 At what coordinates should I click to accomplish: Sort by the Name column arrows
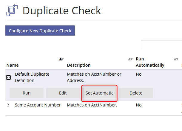pyautogui.click(x=61, y=59)
